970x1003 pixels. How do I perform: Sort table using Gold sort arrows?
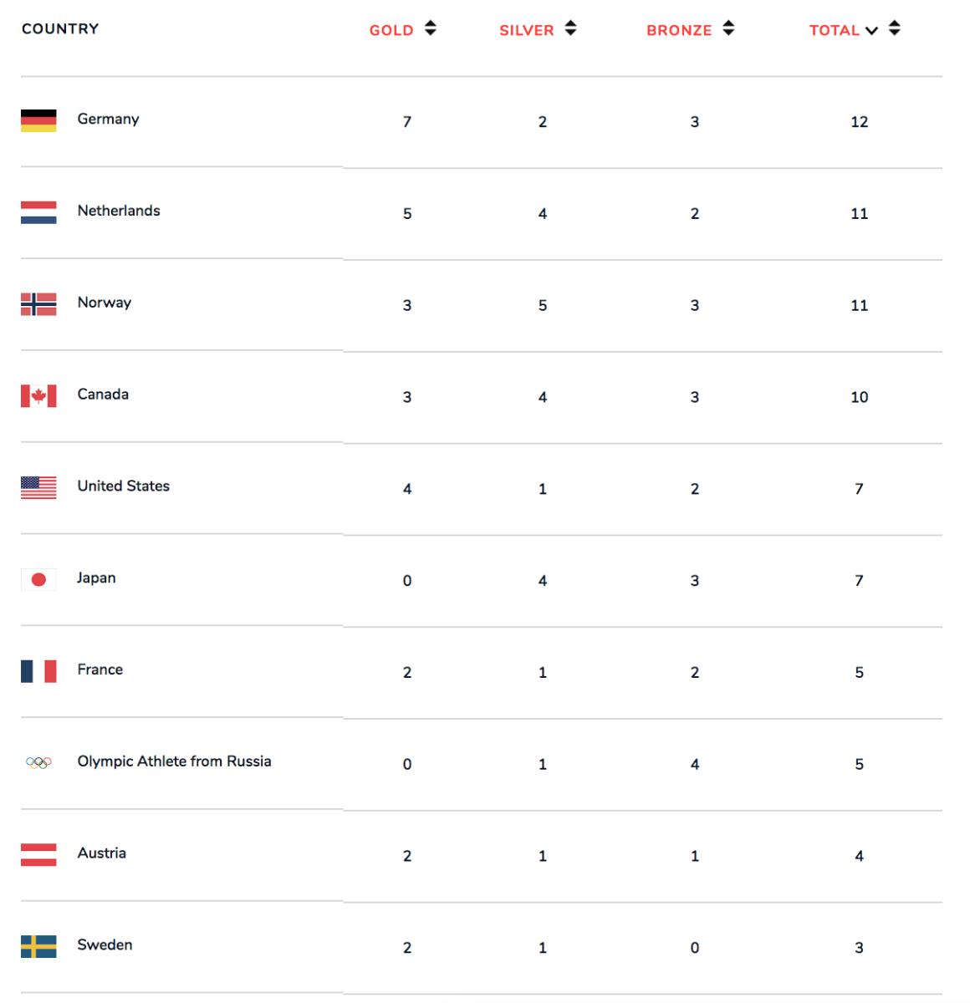point(431,29)
